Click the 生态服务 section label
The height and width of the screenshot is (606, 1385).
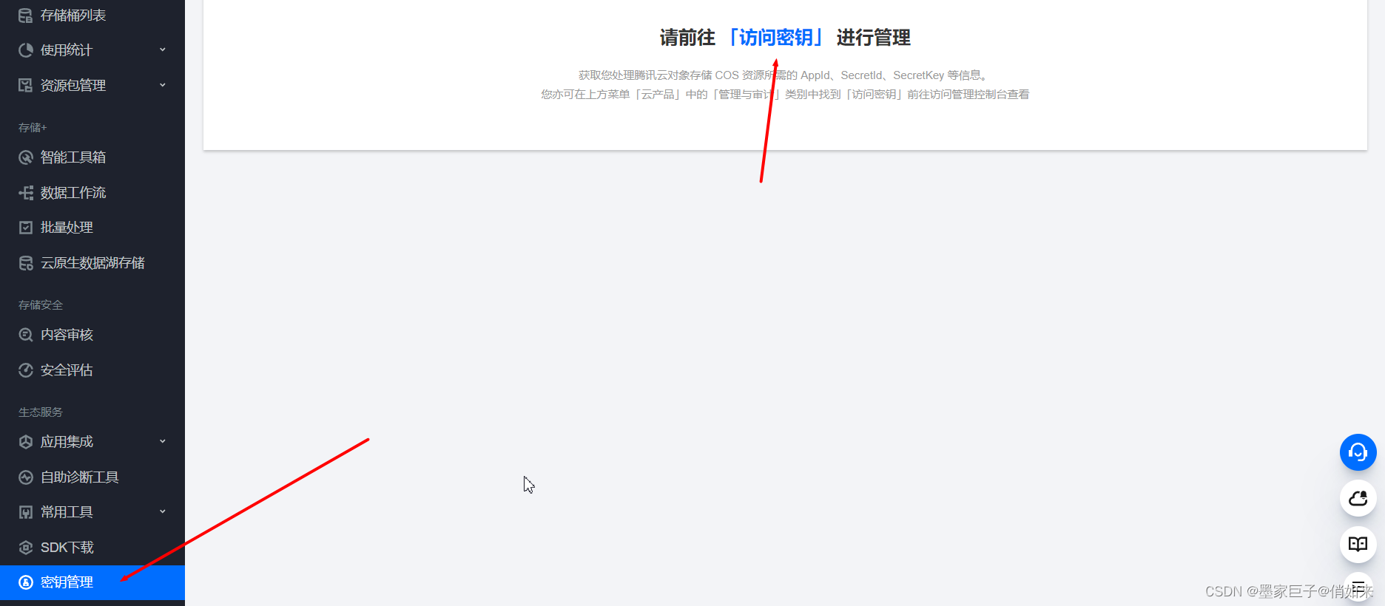41,412
